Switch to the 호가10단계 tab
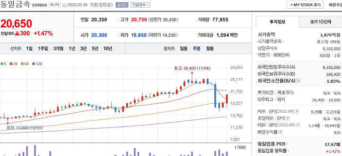This screenshot has height=156, width=342. pyautogui.click(x=320, y=22)
